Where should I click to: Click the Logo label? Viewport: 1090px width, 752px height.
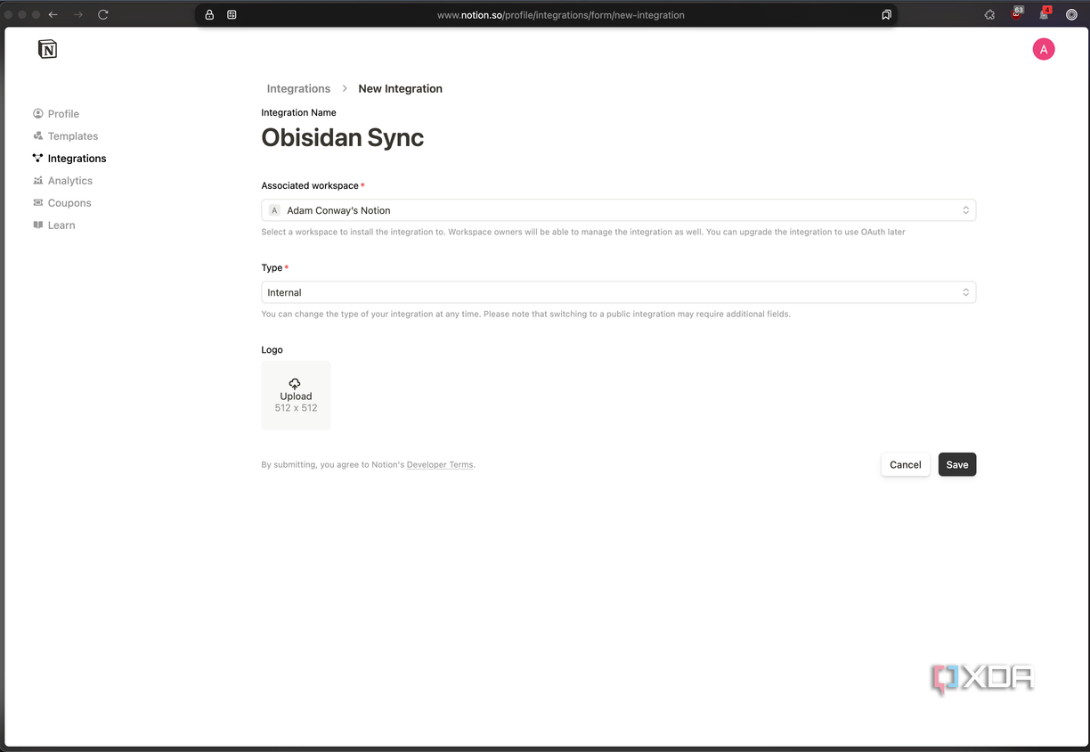pyautogui.click(x=272, y=350)
